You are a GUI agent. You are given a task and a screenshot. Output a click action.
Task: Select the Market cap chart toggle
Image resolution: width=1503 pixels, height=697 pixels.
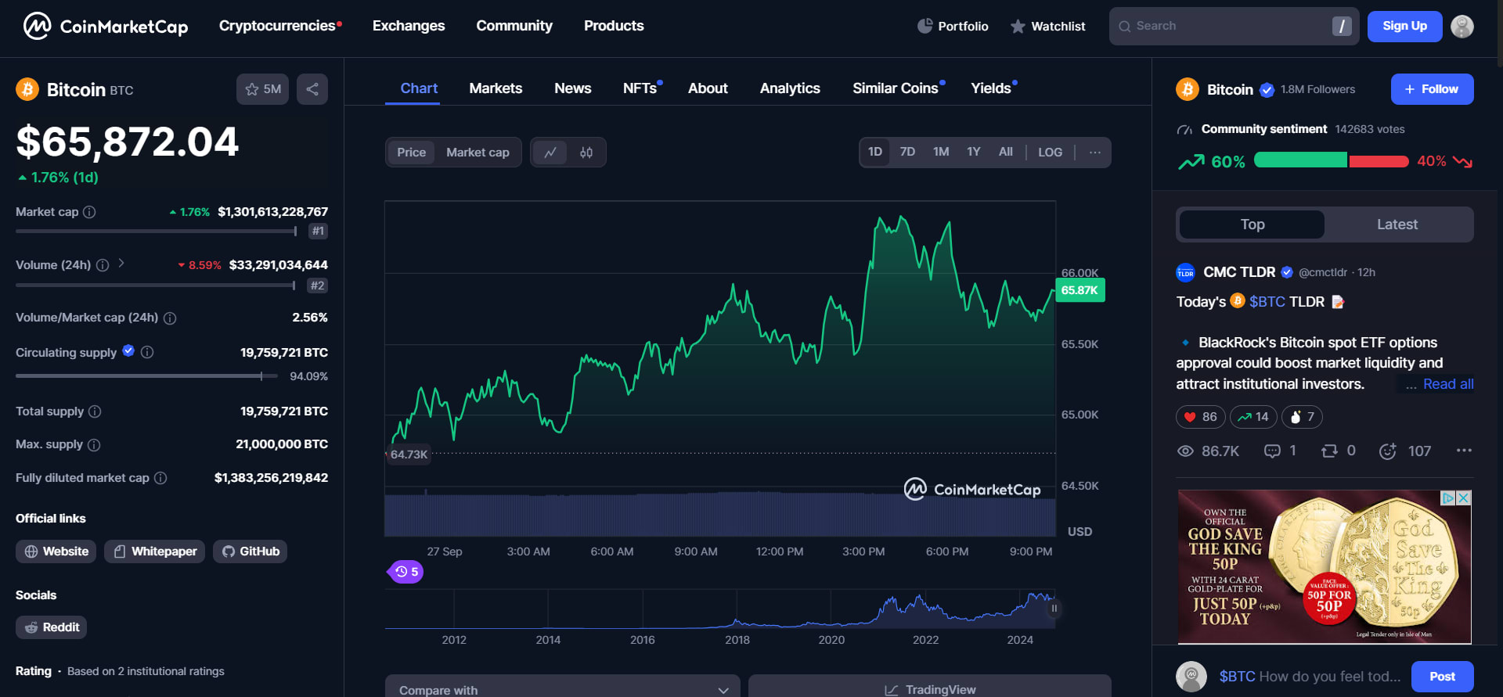click(478, 153)
